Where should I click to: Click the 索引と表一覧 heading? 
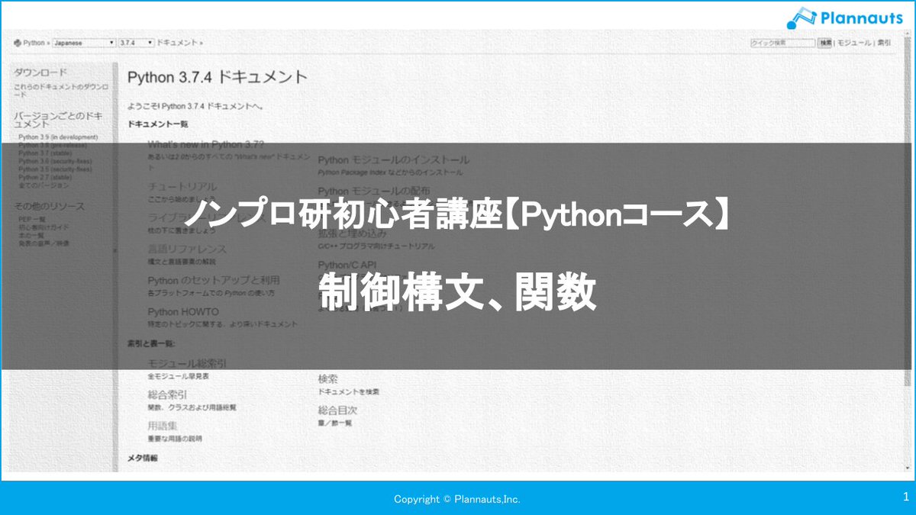coord(151,345)
